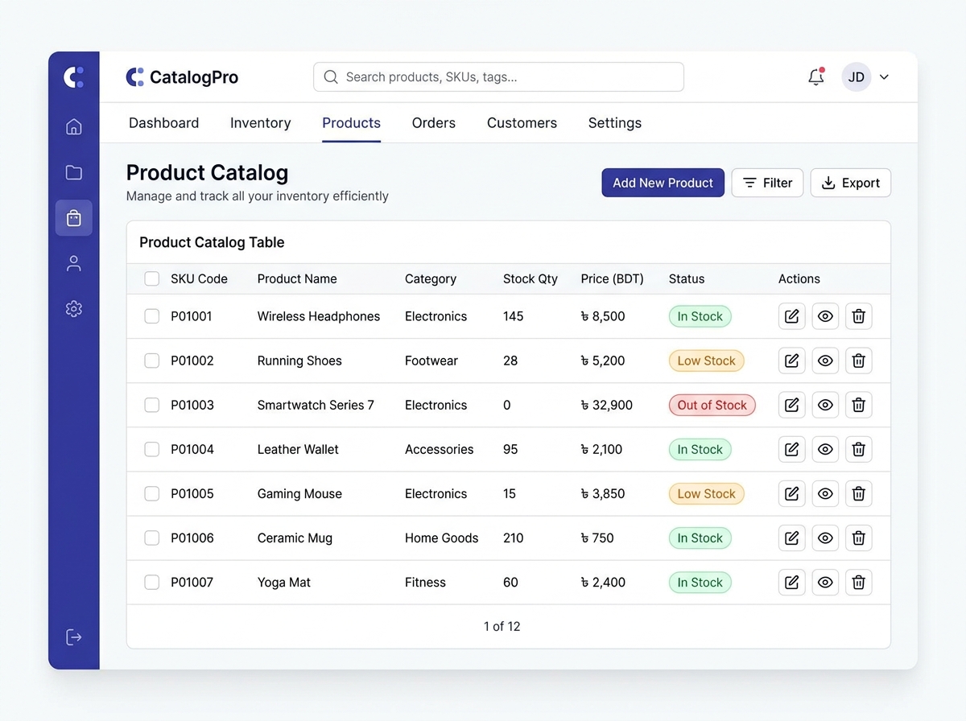The height and width of the screenshot is (721, 966).
Task: Check the box for SKU P01005
Action: (x=151, y=493)
